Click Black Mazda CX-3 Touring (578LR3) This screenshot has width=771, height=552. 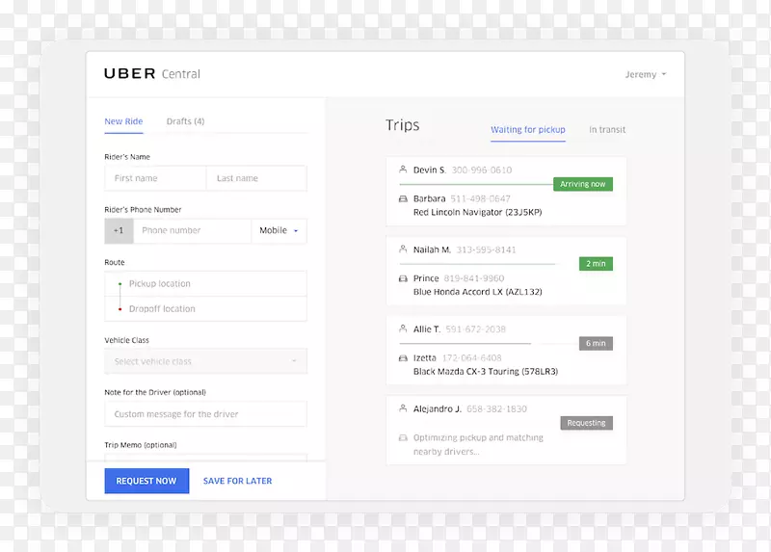[x=486, y=372]
